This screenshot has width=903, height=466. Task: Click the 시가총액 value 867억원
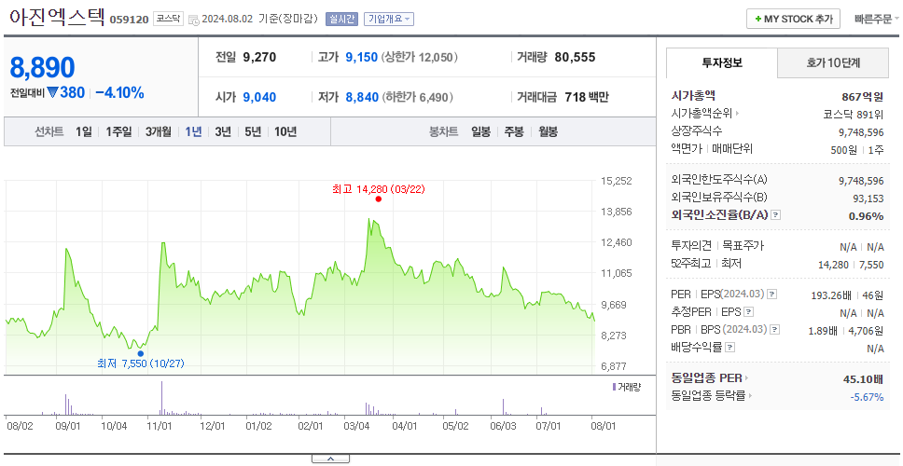(862, 97)
